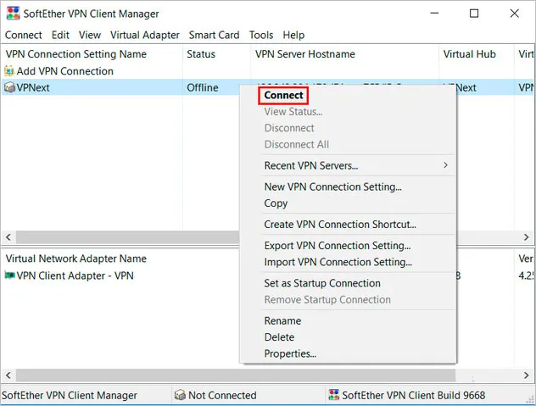Open the Connect menu in menu bar
Image resolution: width=536 pixels, height=406 pixels.
[x=23, y=35]
